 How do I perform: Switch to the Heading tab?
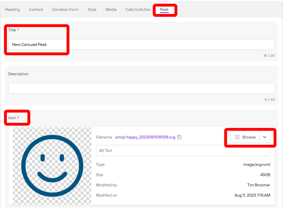12,9
